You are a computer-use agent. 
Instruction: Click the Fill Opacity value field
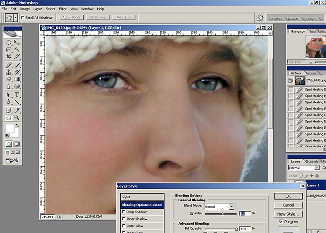click(245, 229)
